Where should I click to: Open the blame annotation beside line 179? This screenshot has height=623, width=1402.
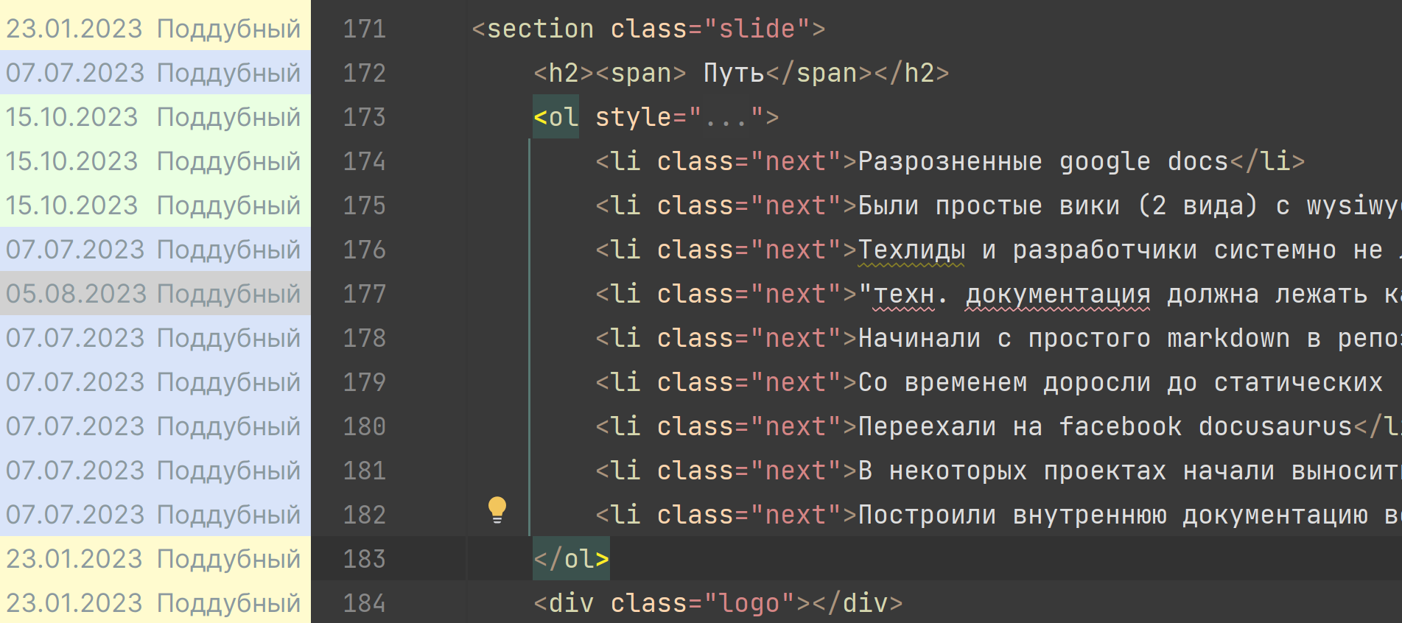153,382
